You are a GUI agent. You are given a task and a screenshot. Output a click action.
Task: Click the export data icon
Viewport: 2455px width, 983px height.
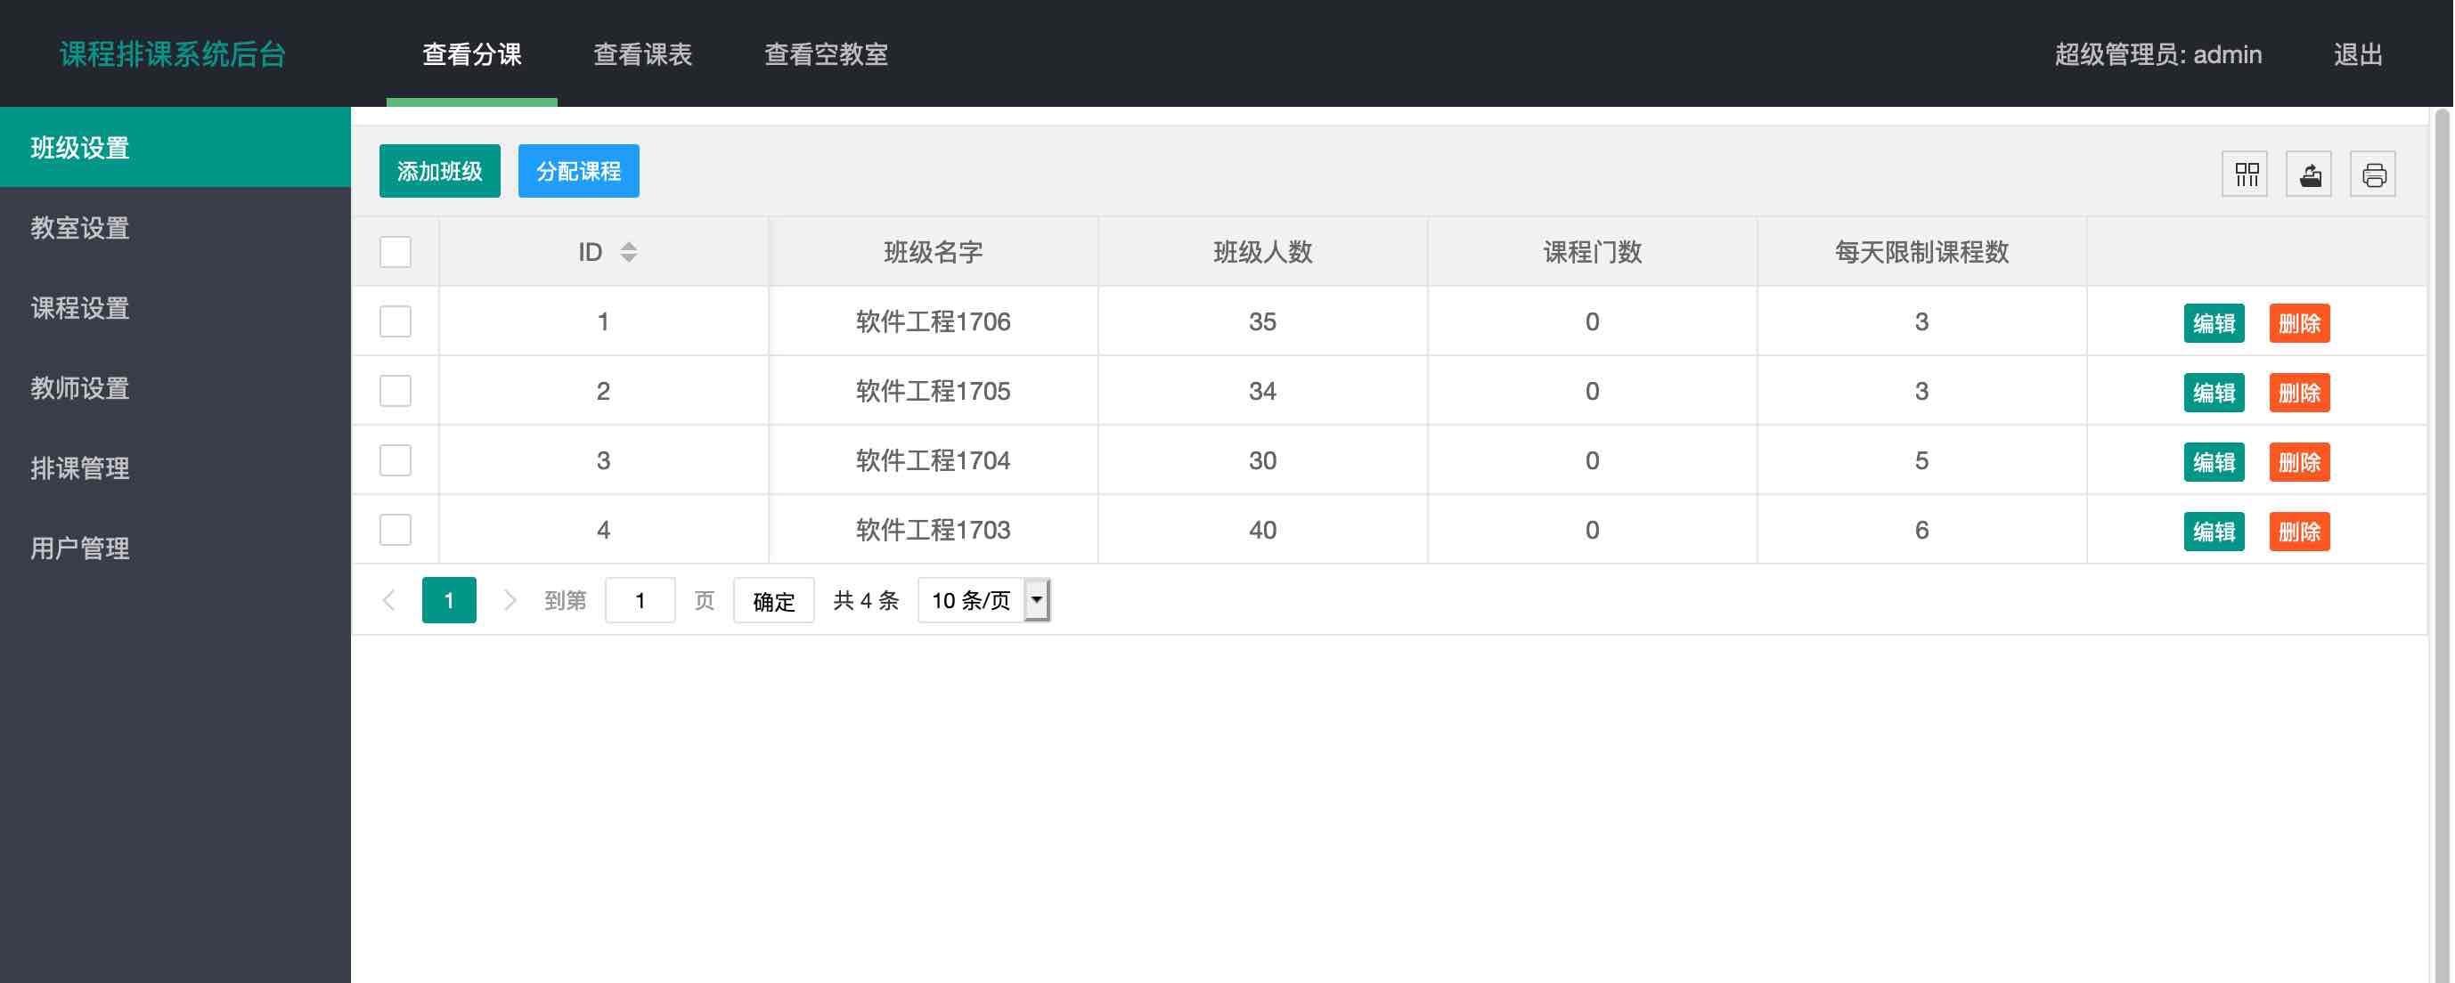click(2309, 174)
